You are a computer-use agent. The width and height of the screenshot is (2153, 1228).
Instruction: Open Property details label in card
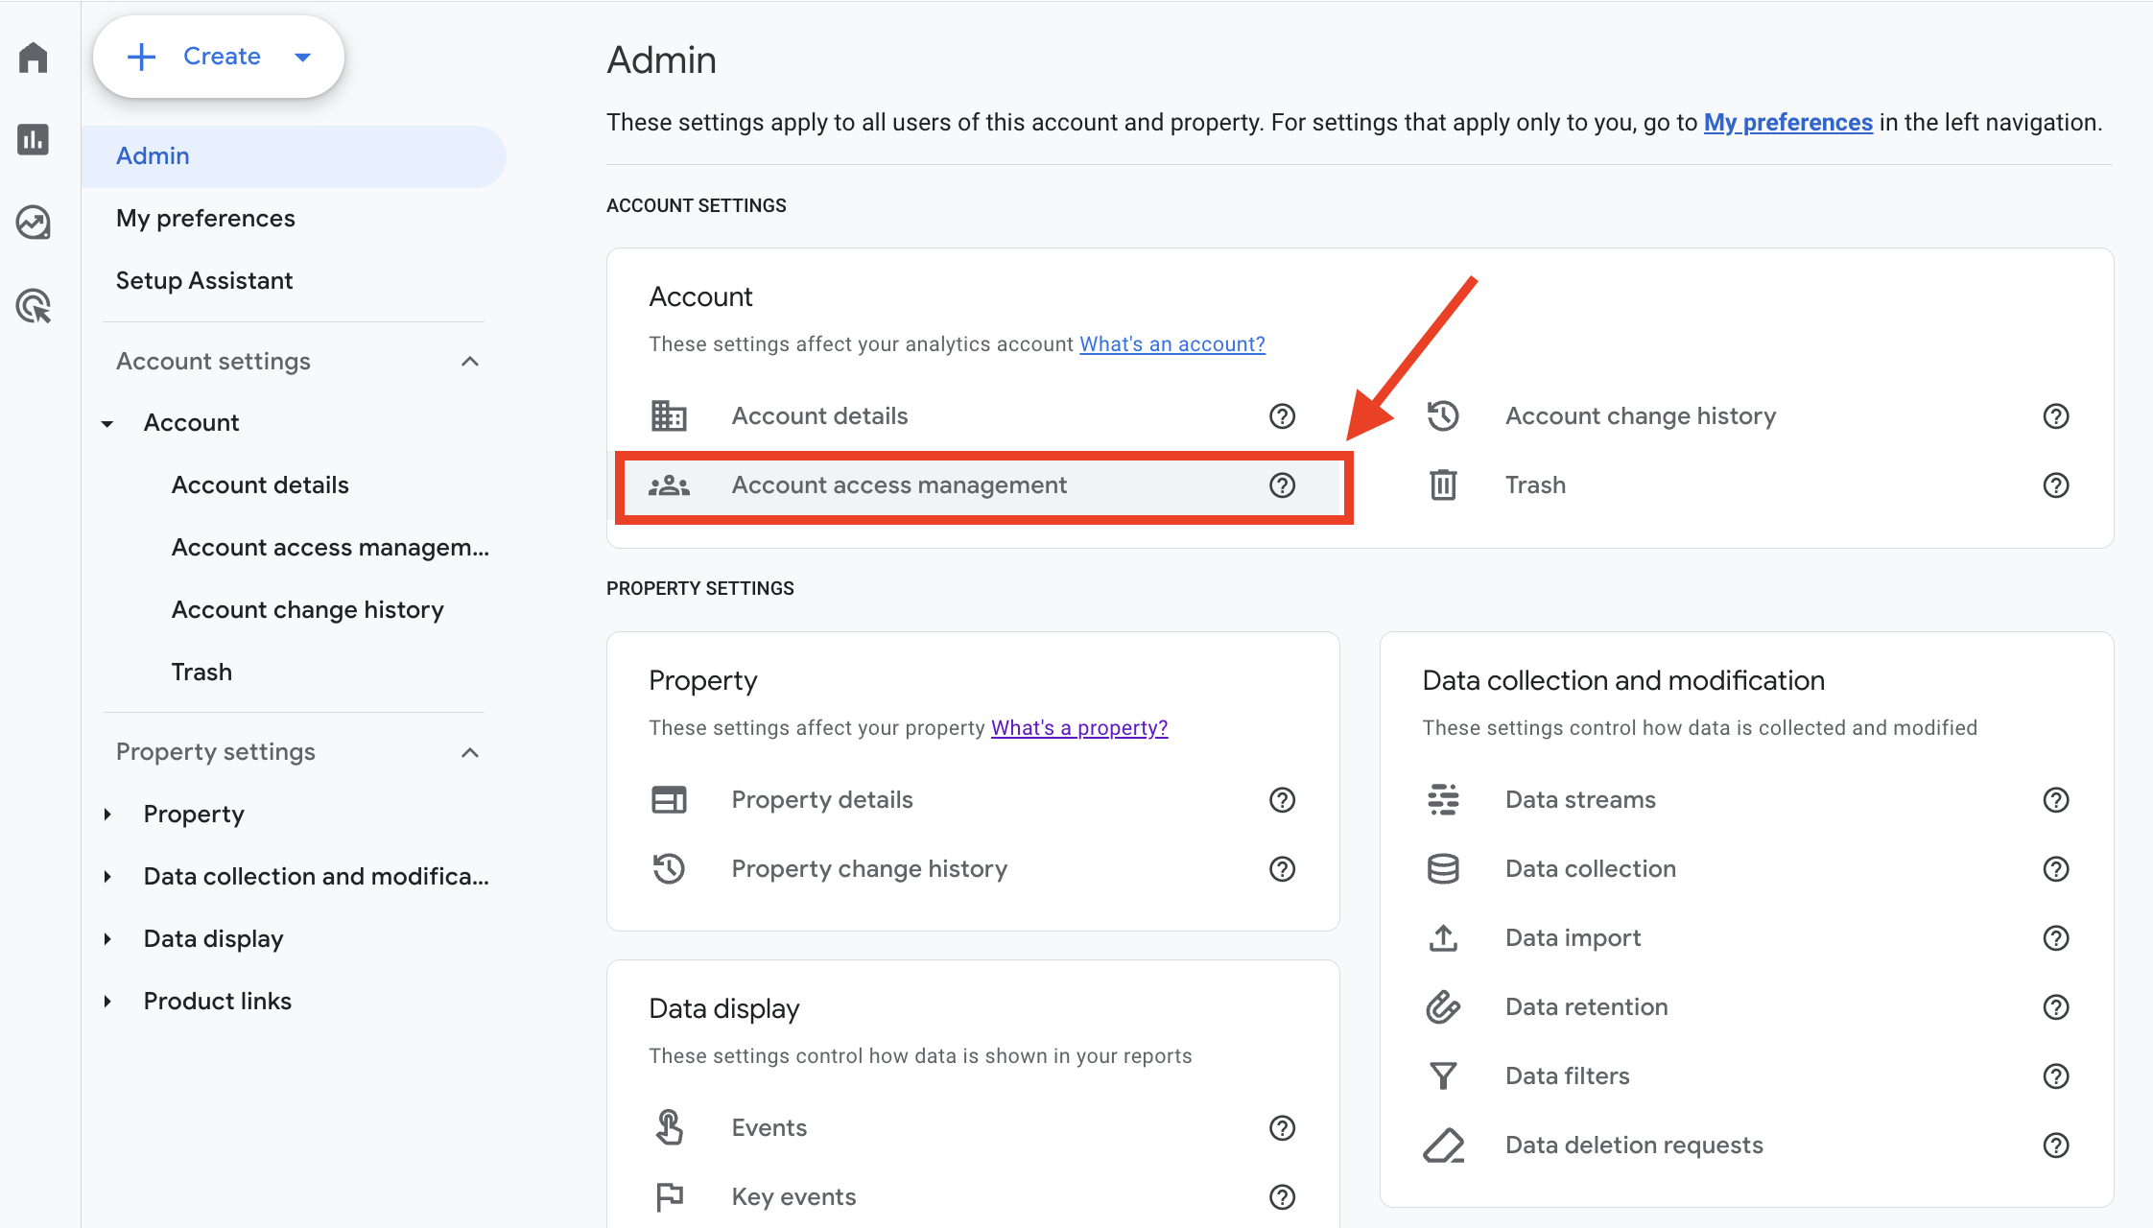pyautogui.click(x=822, y=799)
